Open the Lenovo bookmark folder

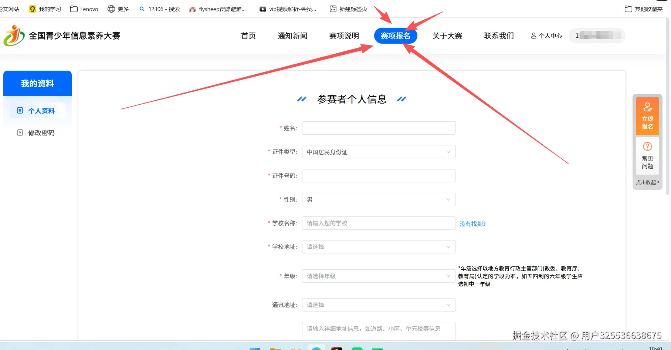(x=84, y=9)
